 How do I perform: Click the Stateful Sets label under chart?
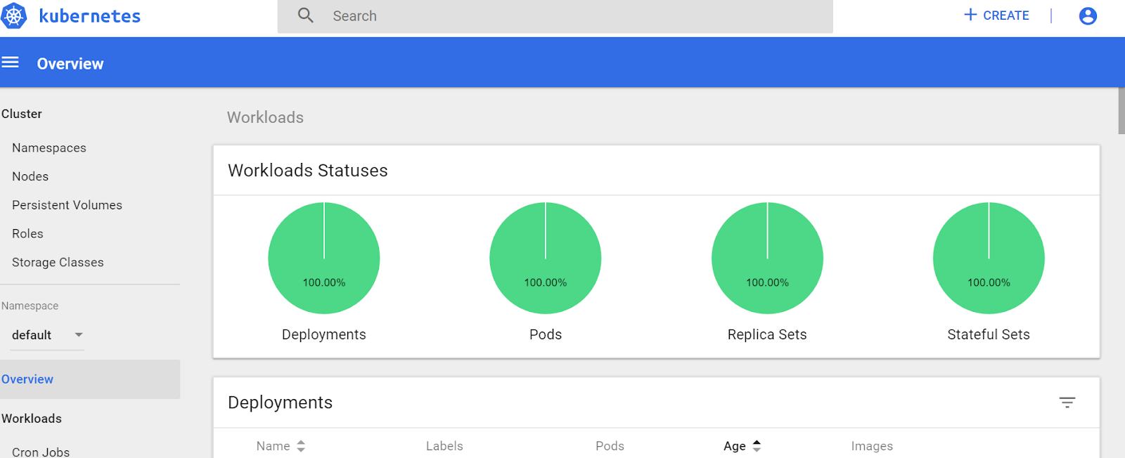click(x=989, y=335)
